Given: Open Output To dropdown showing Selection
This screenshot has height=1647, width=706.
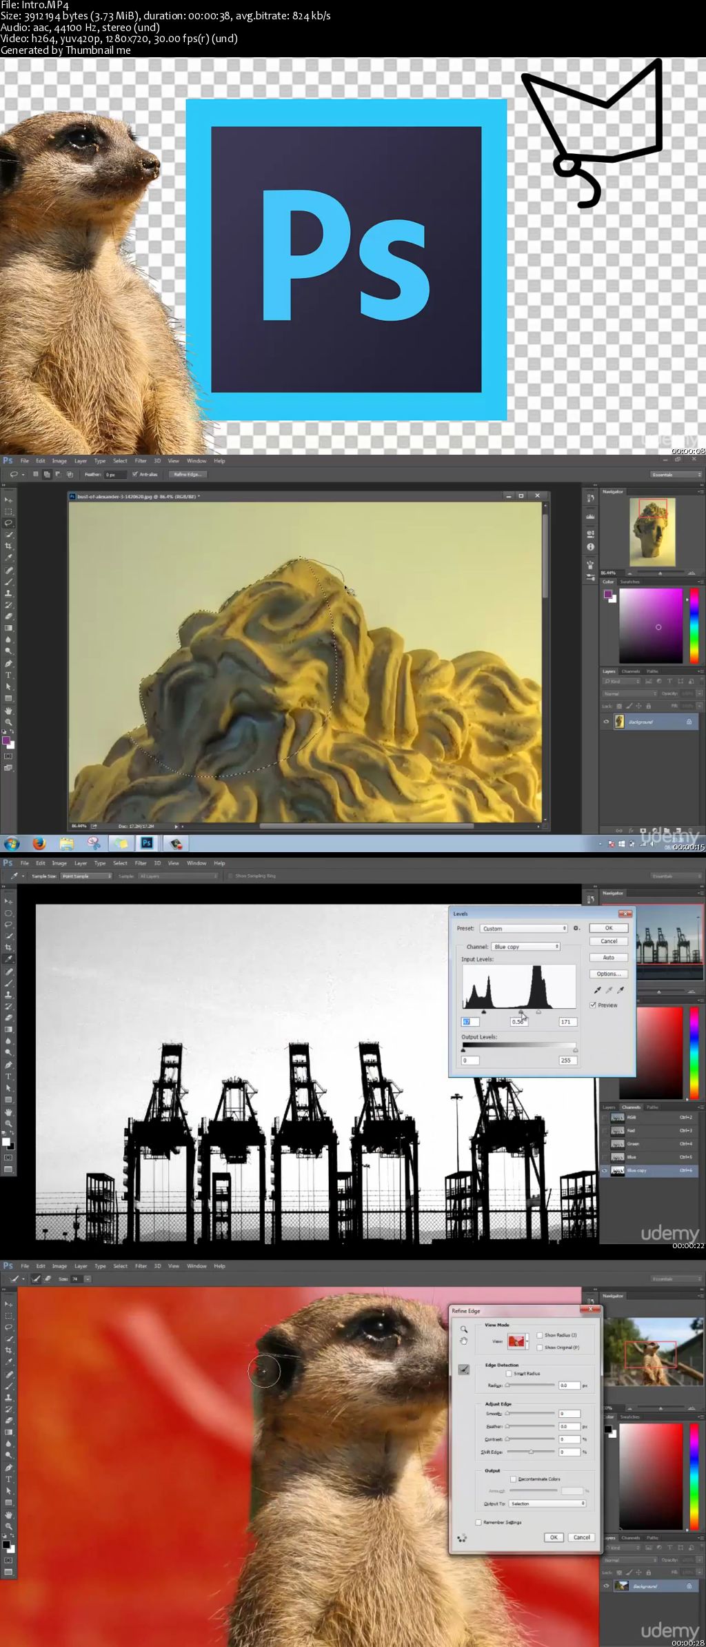Looking at the screenshot, I should point(547,1503).
